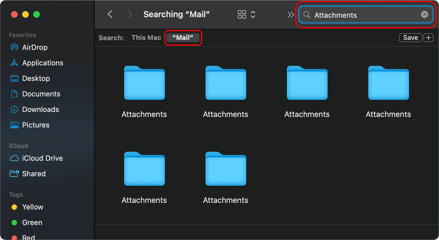The height and width of the screenshot is (240, 439).
Task: Clear the Attachments search text
Action: [424, 14]
